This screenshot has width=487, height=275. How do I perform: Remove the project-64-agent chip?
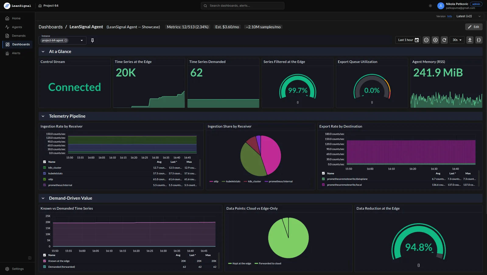(66, 40)
